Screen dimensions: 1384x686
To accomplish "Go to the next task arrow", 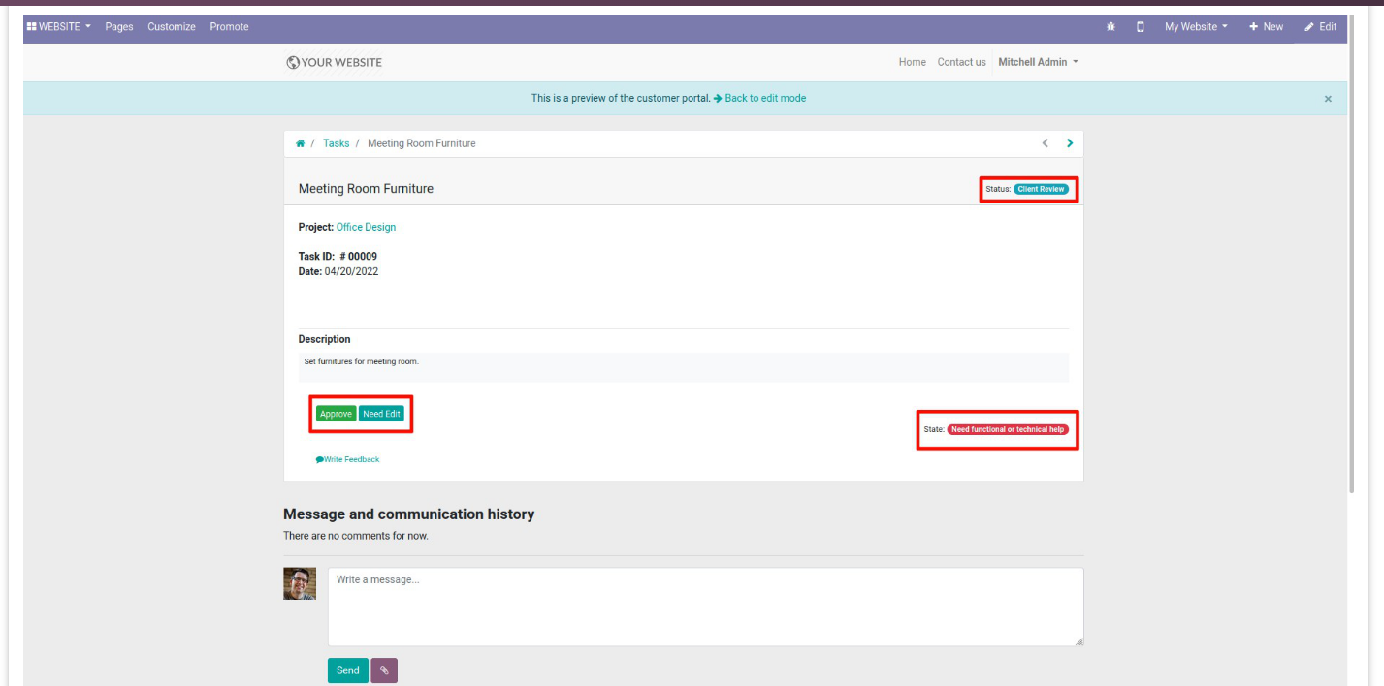I will pos(1070,143).
